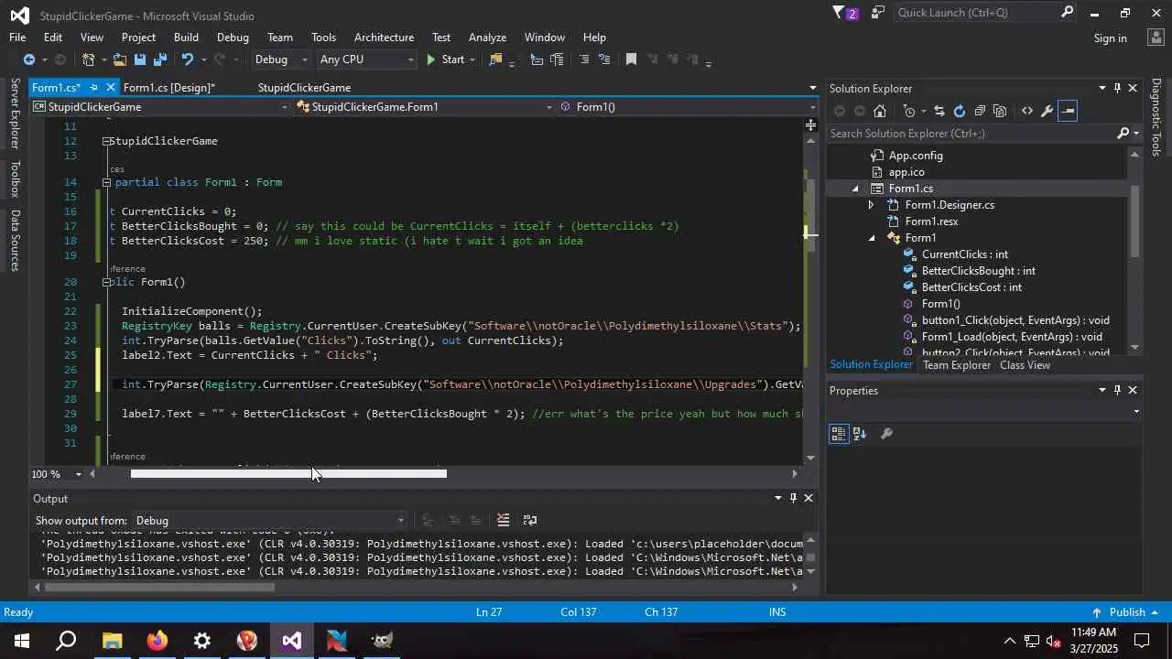The width and height of the screenshot is (1172, 659).
Task: Click the Alphabetical sort icon in Properties
Action: point(860,434)
